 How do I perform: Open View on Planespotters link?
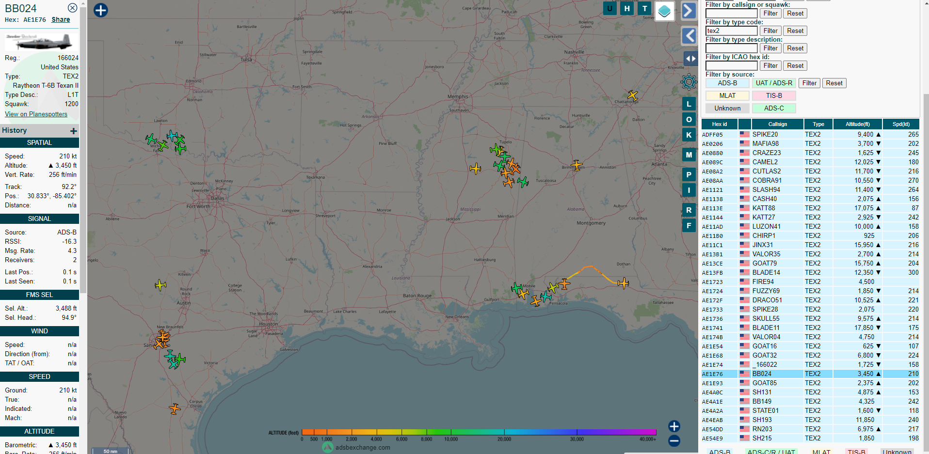tap(36, 114)
